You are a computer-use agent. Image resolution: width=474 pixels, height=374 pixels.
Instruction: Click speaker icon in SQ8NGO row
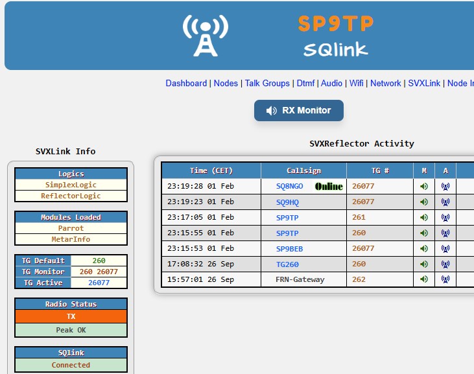424,186
